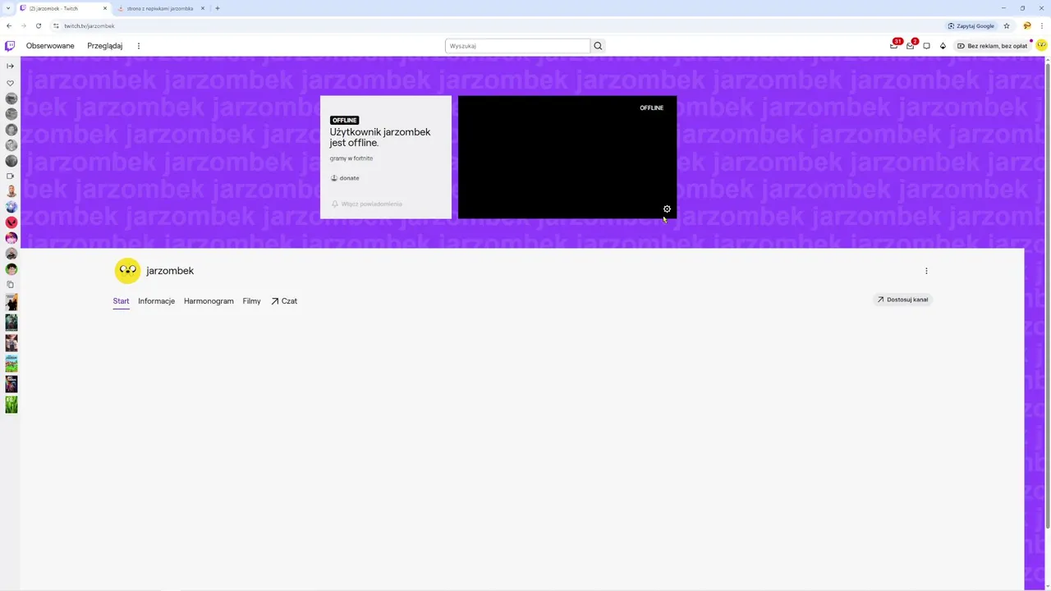Expand the left sidebar with arrow icon
Image resolution: width=1051 pixels, height=591 pixels.
[x=11, y=66]
